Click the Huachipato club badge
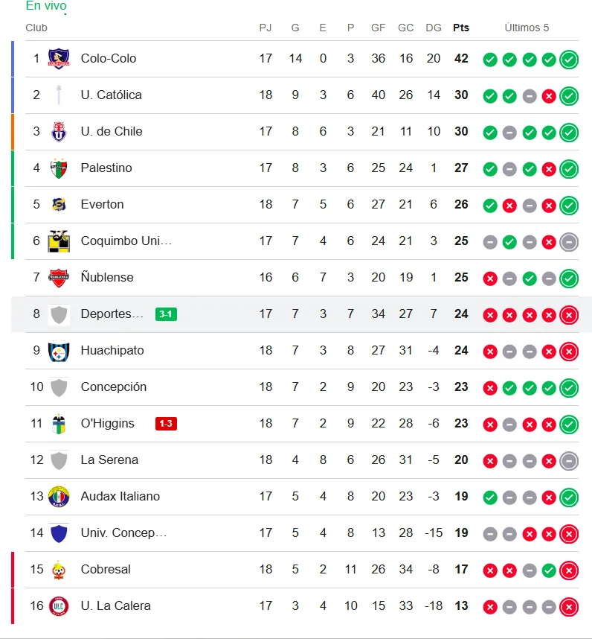Screen dimensions: 592x639 59,351
